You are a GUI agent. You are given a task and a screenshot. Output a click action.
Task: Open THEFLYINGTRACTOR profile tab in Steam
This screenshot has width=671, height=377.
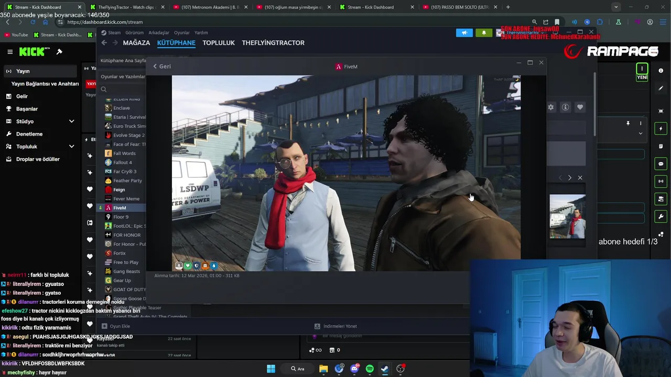click(273, 43)
